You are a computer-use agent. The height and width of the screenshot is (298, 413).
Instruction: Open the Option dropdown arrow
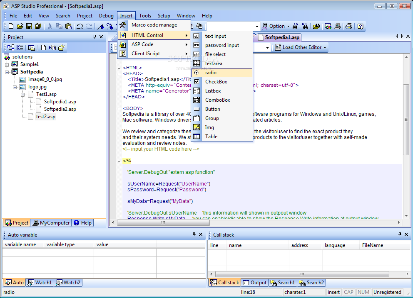tap(288, 26)
